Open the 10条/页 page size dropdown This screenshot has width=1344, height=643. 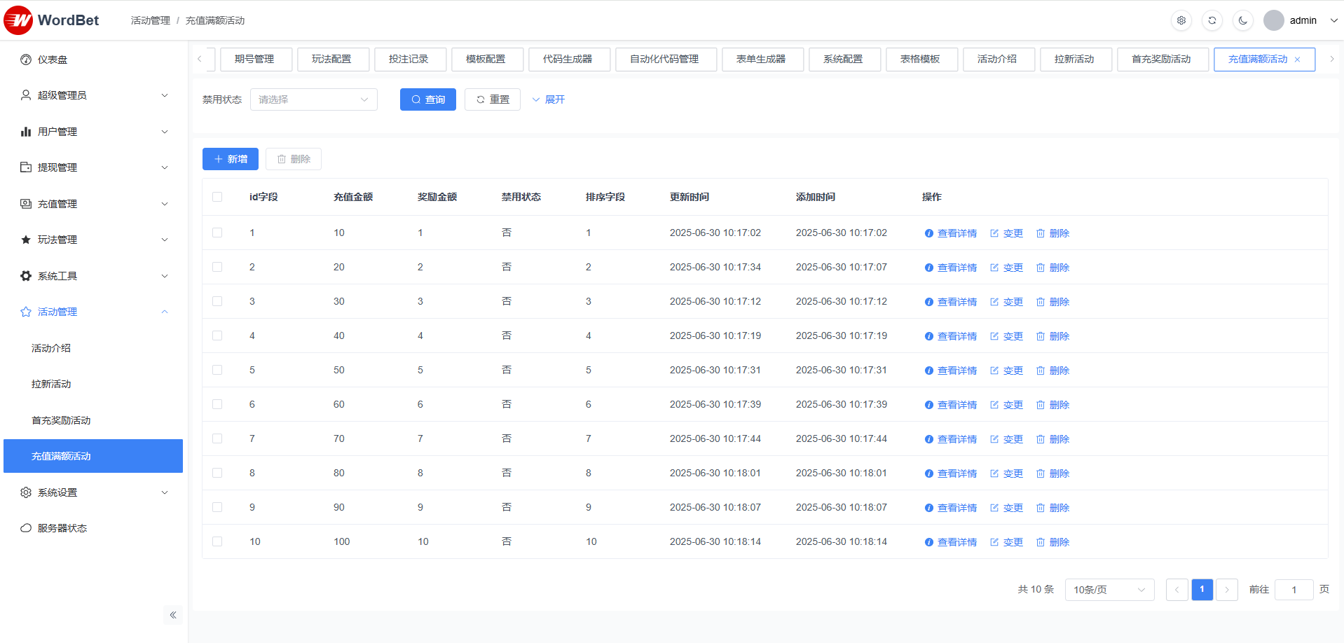[1109, 590]
